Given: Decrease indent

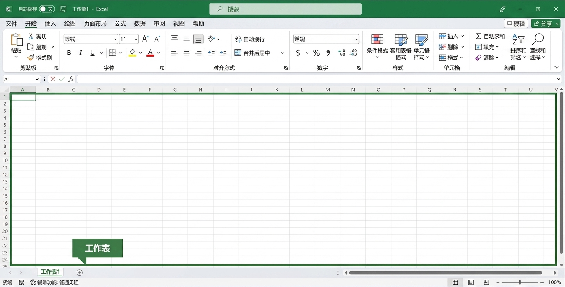Looking at the screenshot, I should 211,53.
